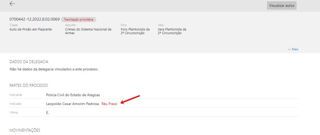
Task: Click the Vítima entry E.
Action: (x=47, y=112)
